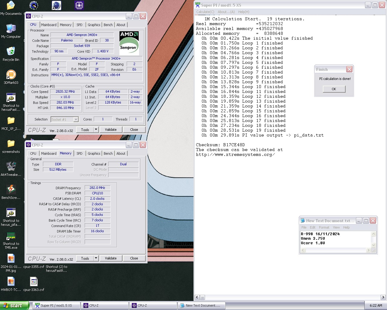Click the bottom CPU-Z window title icon
387x310 pixels.
coord(29,145)
